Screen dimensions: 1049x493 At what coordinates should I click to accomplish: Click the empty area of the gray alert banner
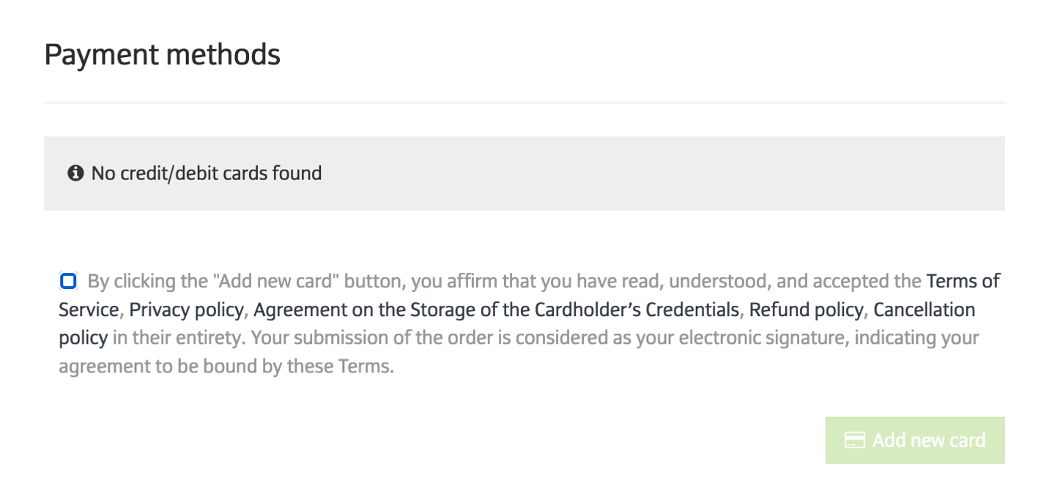click(659, 173)
